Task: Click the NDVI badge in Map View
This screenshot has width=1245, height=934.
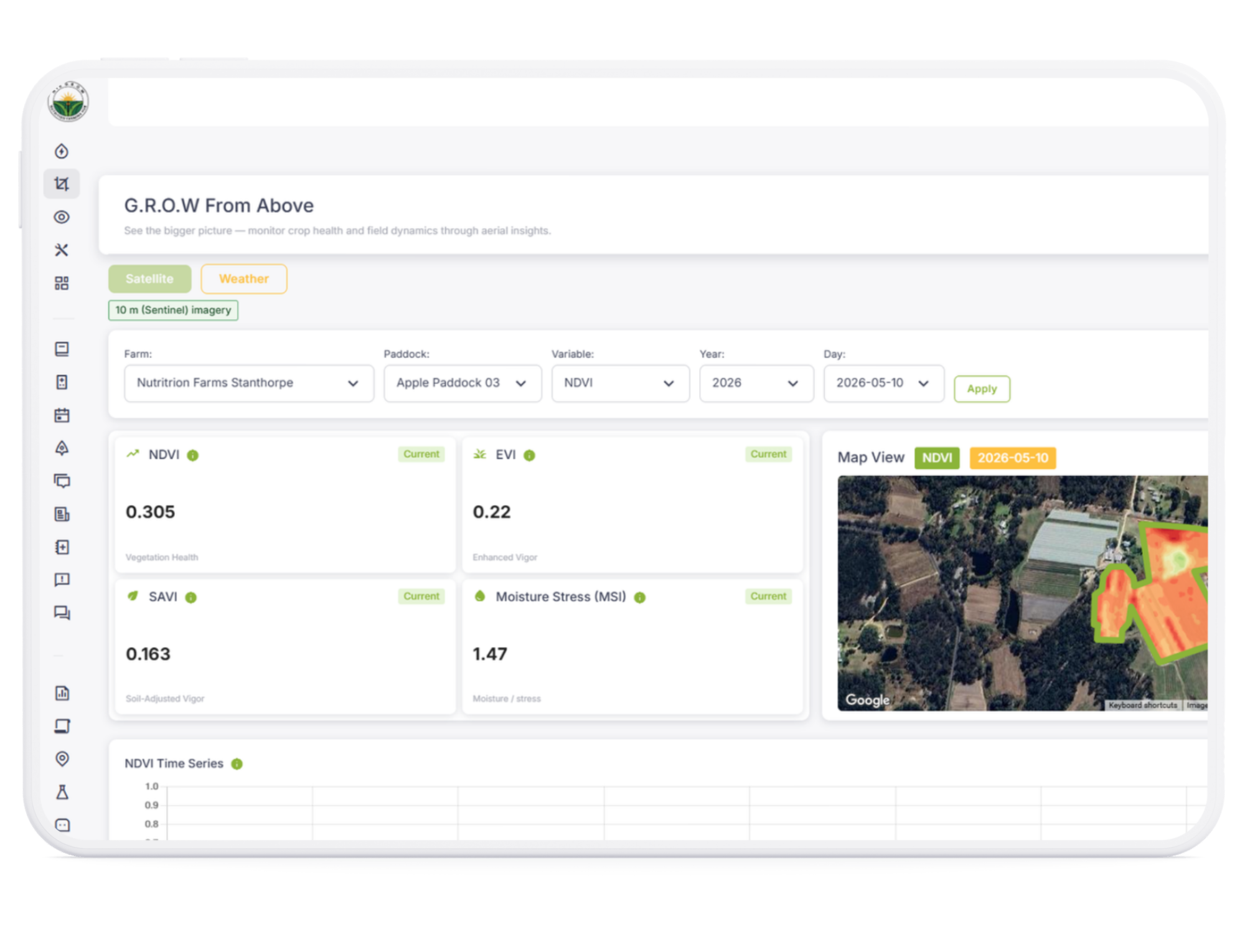Action: click(937, 458)
